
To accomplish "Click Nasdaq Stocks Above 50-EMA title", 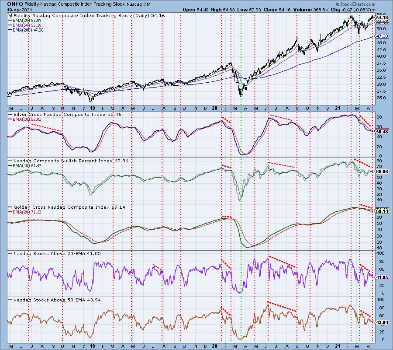I will pos(55,300).
